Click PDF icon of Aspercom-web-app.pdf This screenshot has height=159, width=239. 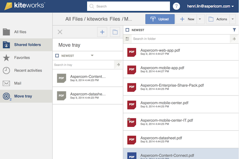[132, 52]
